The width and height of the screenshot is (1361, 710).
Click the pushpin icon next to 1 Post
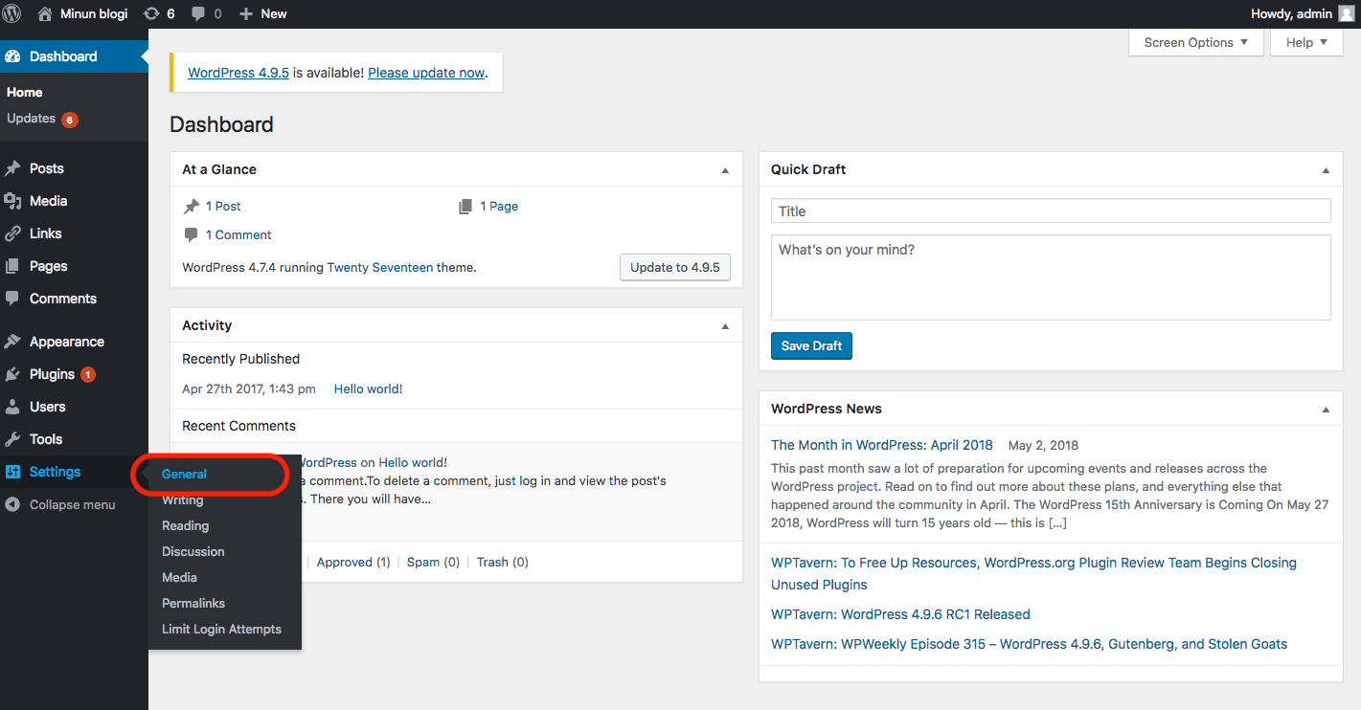[192, 206]
